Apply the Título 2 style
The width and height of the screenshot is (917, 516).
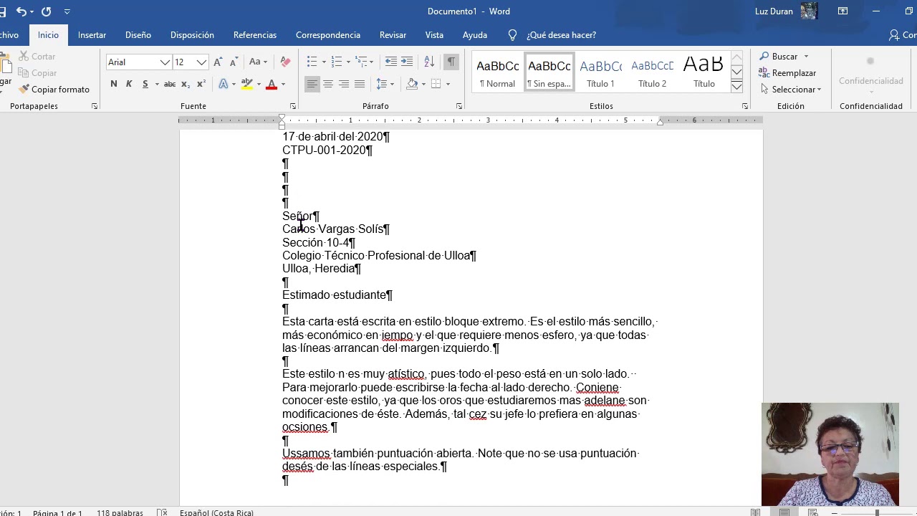click(652, 72)
